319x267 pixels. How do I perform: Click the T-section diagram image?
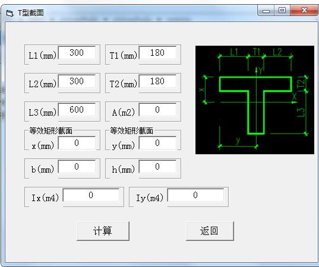coord(255,100)
